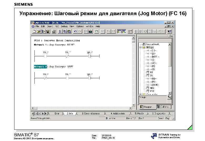Expand the Comparator folder in tree

140,94
